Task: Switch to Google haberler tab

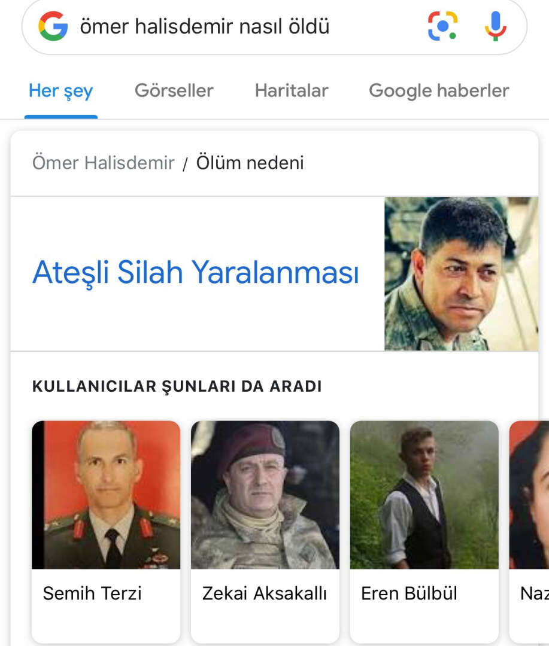Action: [439, 91]
